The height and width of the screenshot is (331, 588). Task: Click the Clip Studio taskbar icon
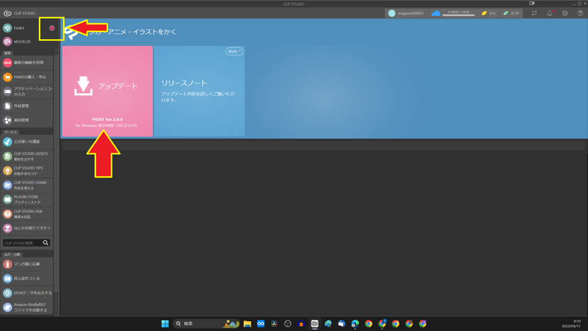click(x=315, y=324)
